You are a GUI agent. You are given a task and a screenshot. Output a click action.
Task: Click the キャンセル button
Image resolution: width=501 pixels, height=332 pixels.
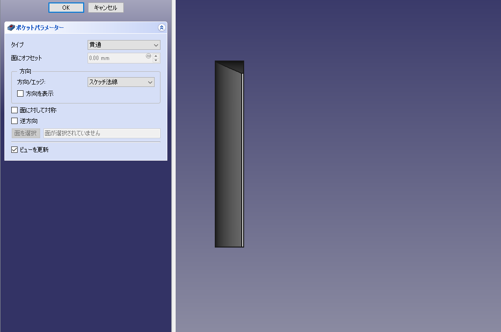tap(106, 8)
